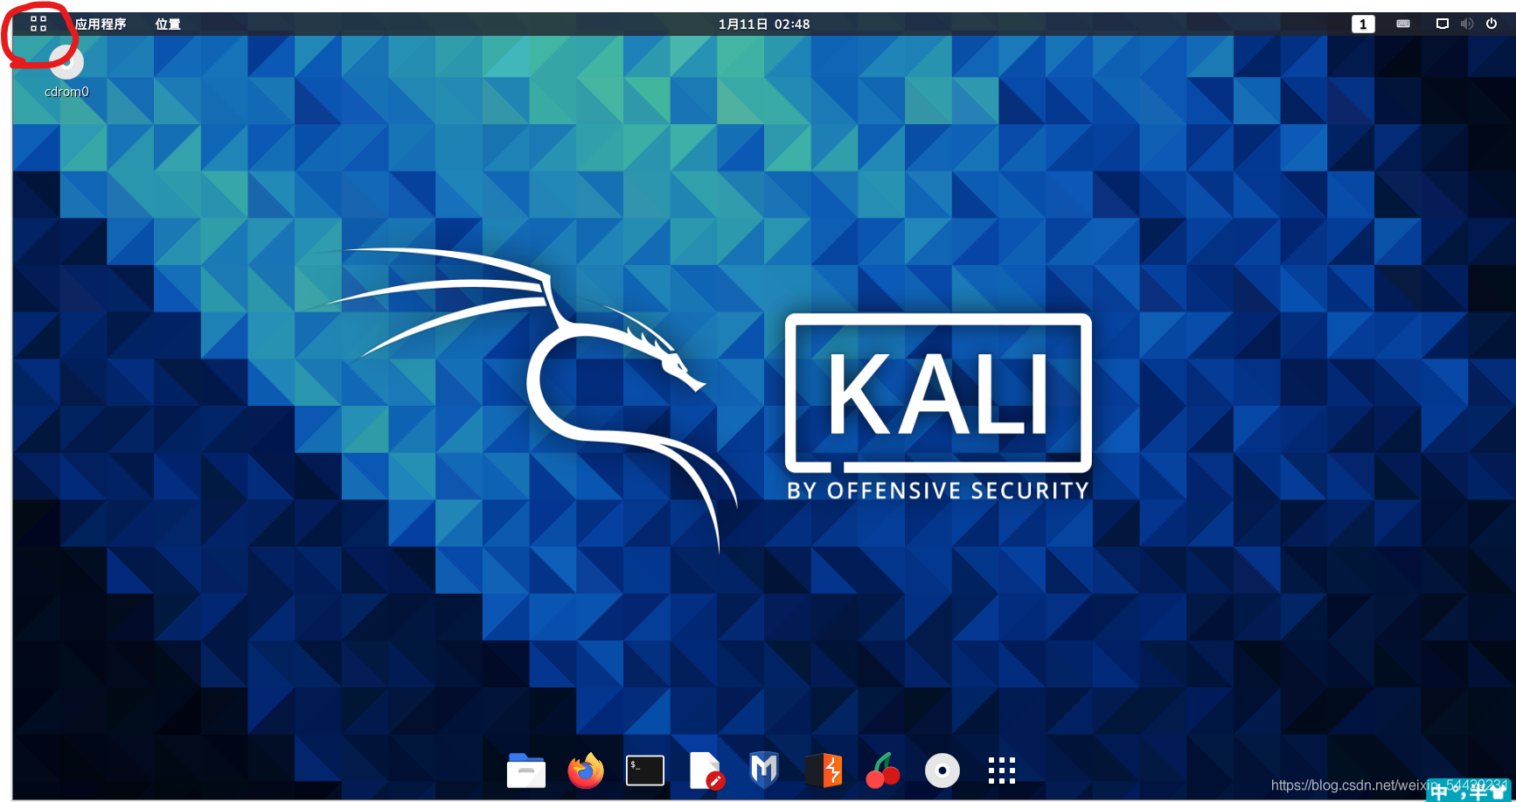Open the Activities overview grid icon

tap(38, 24)
